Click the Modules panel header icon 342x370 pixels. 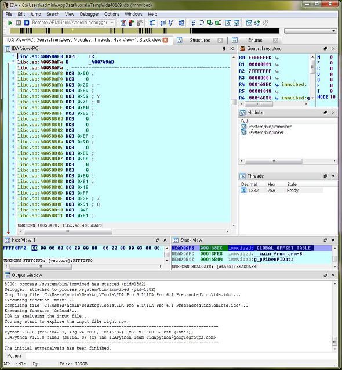(242, 113)
